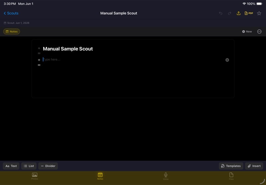Image resolution: width=266 pixels, height=185 pixels.
Task: Open the share/export icon
Action: click(x=238, y=13)
